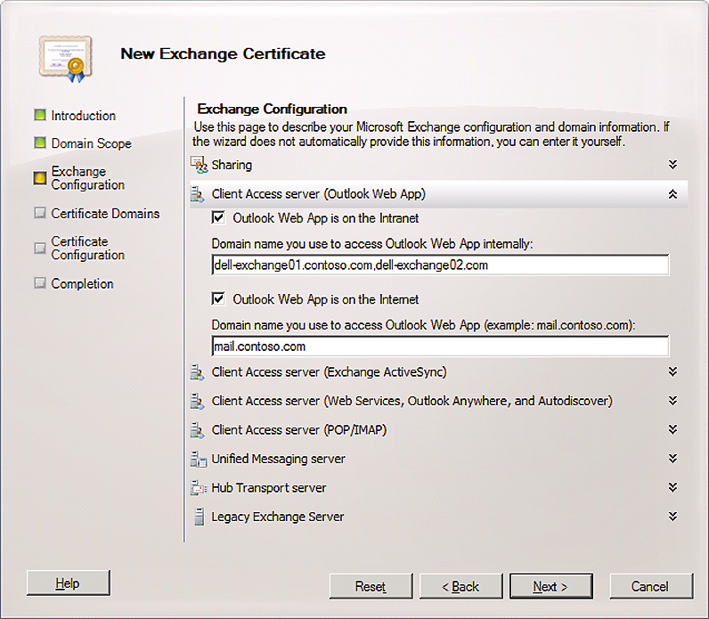
Task: Expand the Exchange ActiveSync section chevron
Action: pyautogui.click(x=672, y=372)
